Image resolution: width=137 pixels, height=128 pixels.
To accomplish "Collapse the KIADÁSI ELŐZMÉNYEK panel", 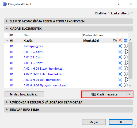I will [68, 29].
